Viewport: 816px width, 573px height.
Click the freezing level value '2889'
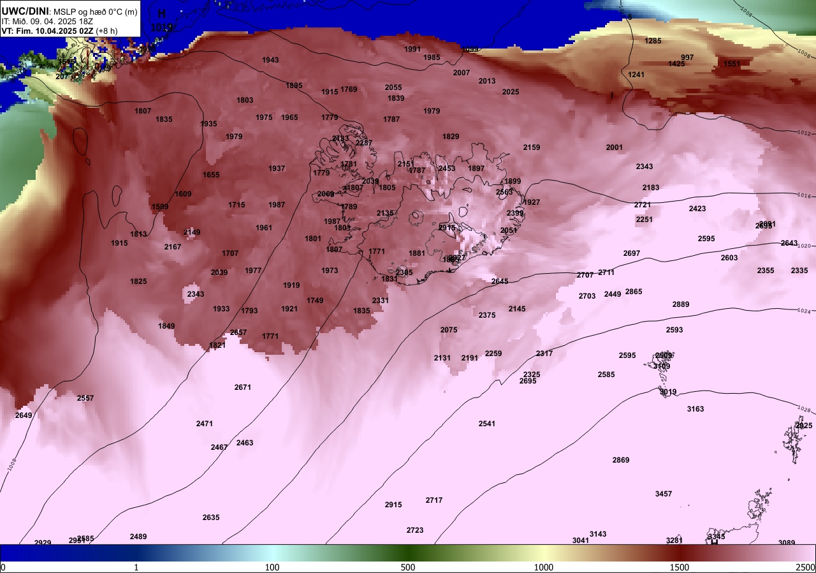(681, 304)
